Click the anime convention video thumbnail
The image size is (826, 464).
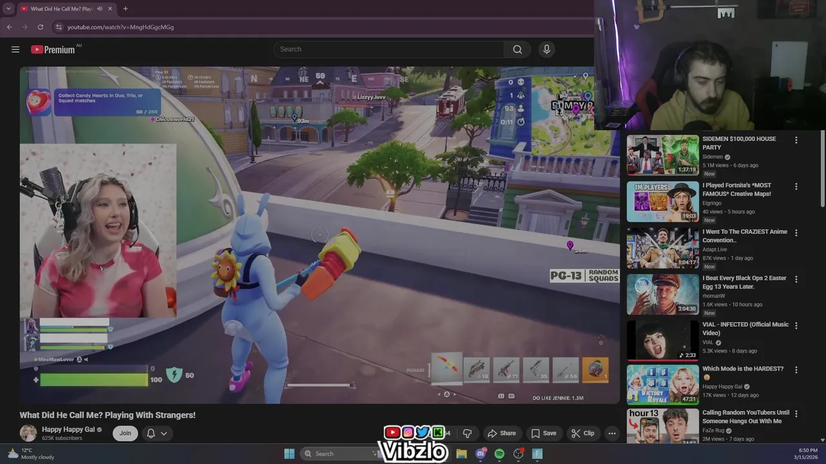(663, 247)
